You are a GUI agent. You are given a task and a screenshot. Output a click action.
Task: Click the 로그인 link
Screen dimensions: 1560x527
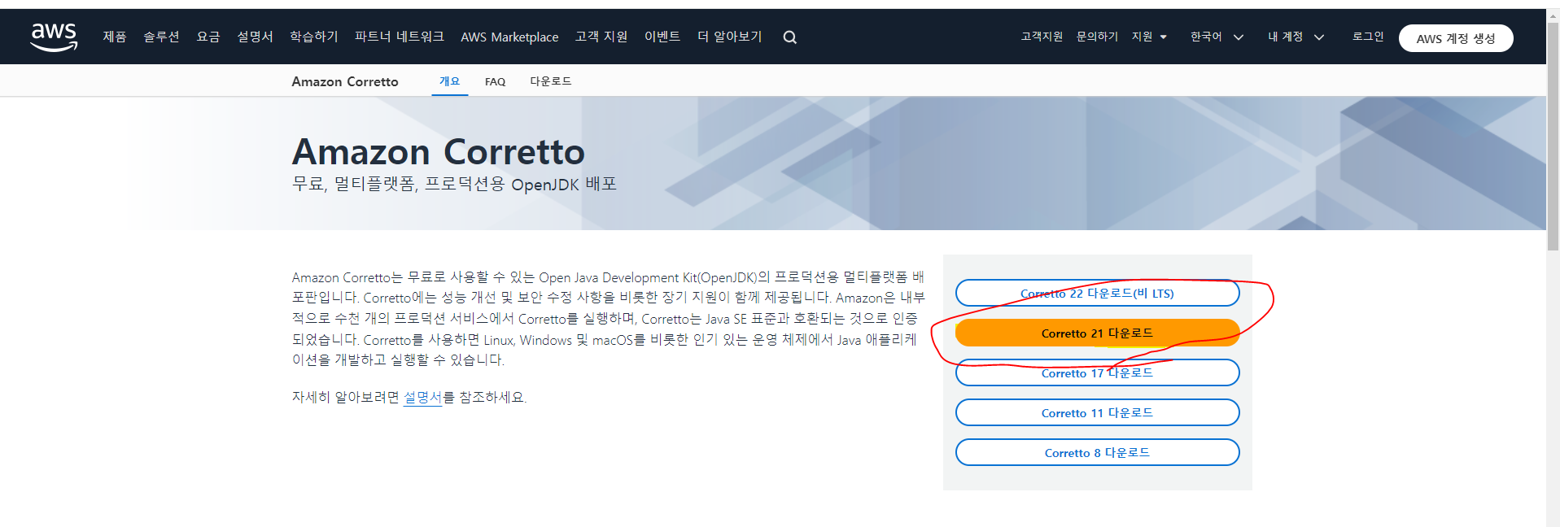(x=1368, y=37)
